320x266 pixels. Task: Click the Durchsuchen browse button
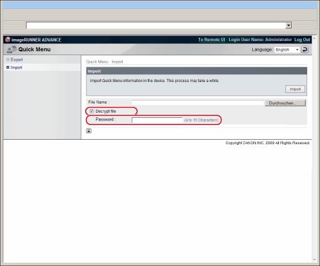tap(285, 103)
